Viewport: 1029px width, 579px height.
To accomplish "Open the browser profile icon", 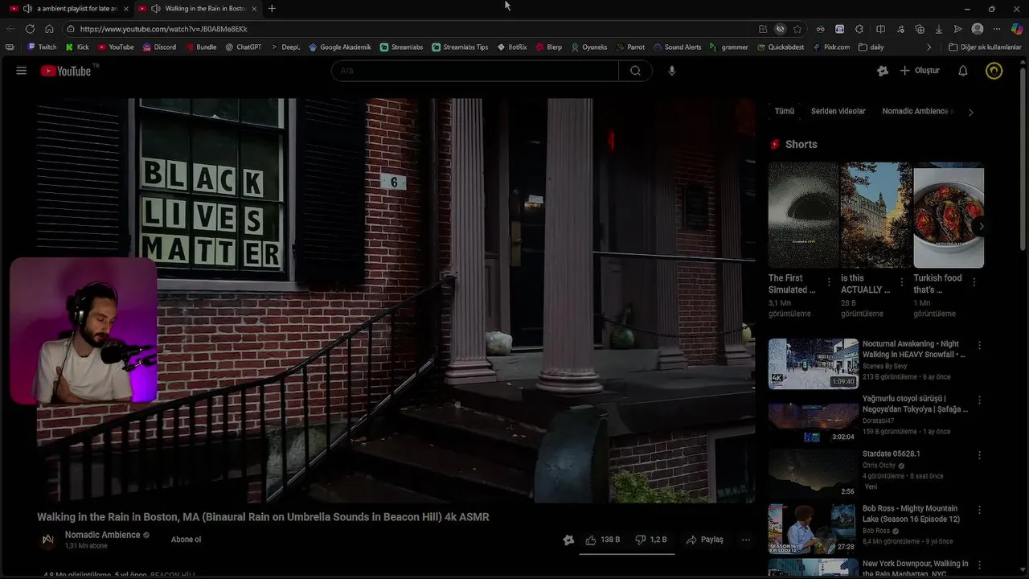I will coord(978,29).
